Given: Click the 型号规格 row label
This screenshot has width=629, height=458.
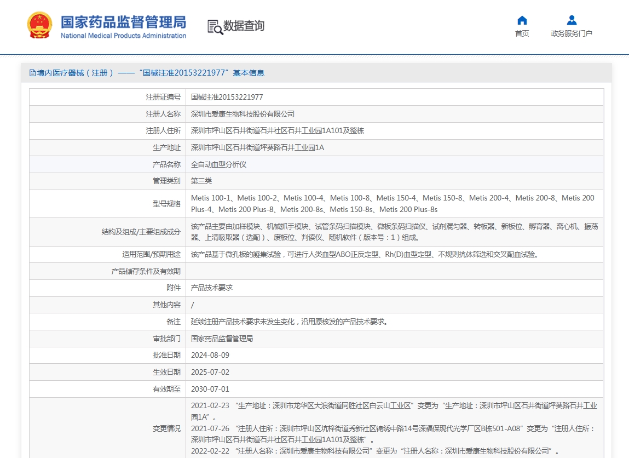Looking at the screenshot, I should 167,204.
